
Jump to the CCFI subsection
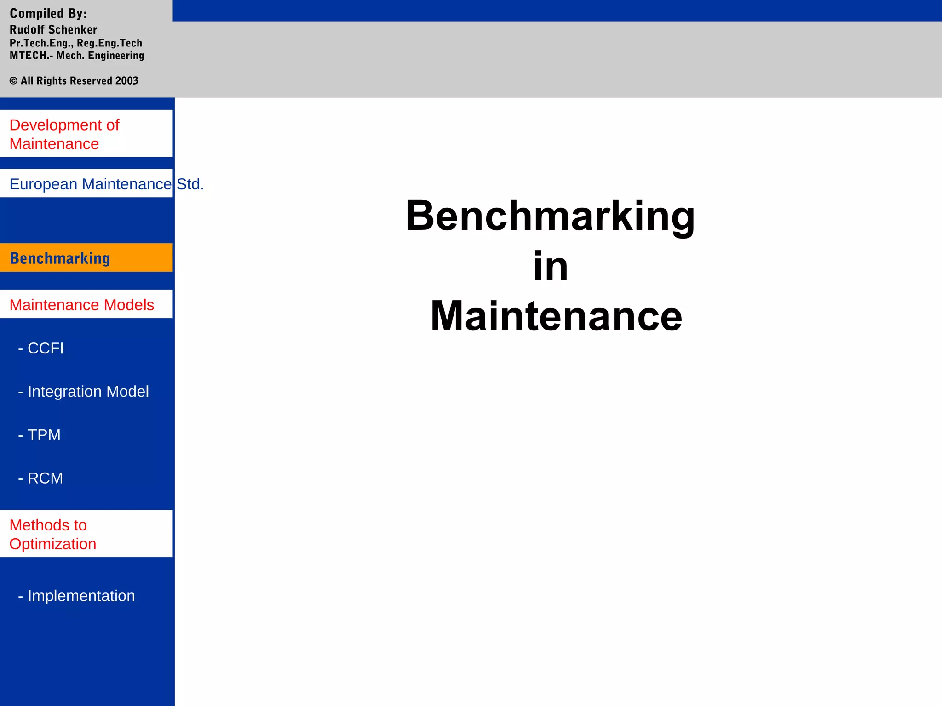pyautogui.click(x=41, y=348)
